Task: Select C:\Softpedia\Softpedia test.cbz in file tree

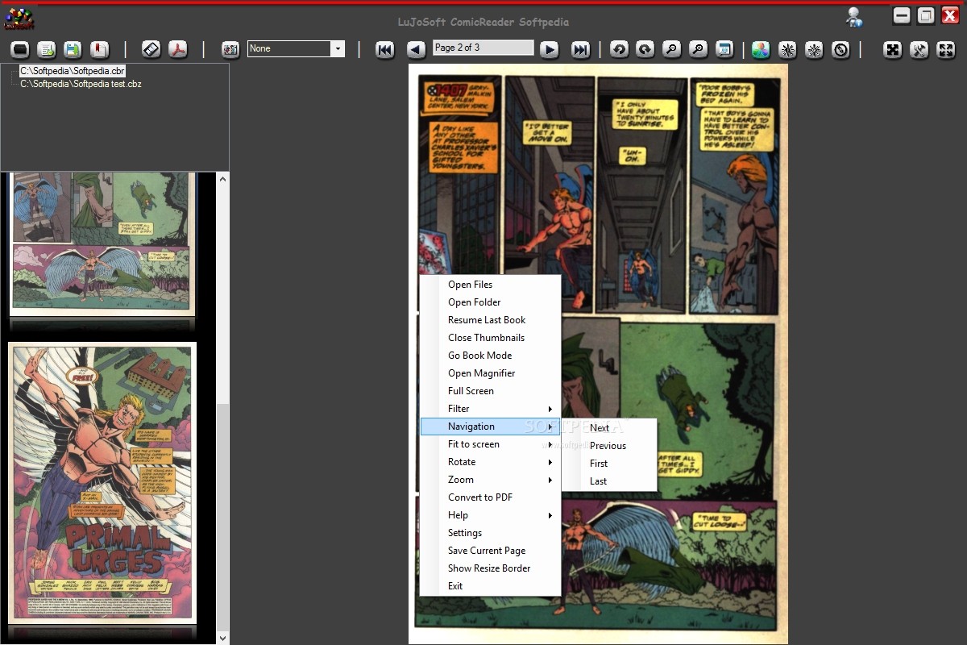Action: [x=81, y=84]
